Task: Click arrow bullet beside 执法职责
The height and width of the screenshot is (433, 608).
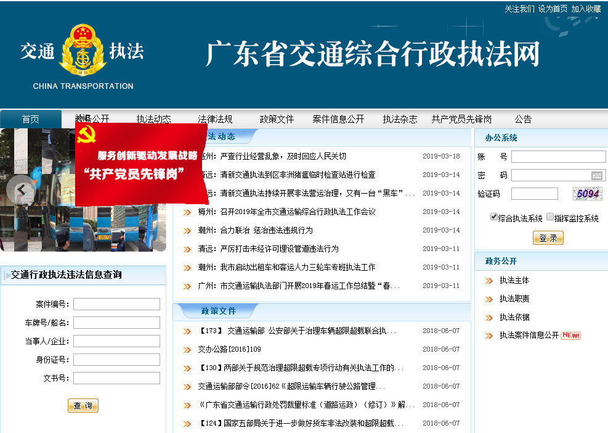Action: [x=489, y=299]
